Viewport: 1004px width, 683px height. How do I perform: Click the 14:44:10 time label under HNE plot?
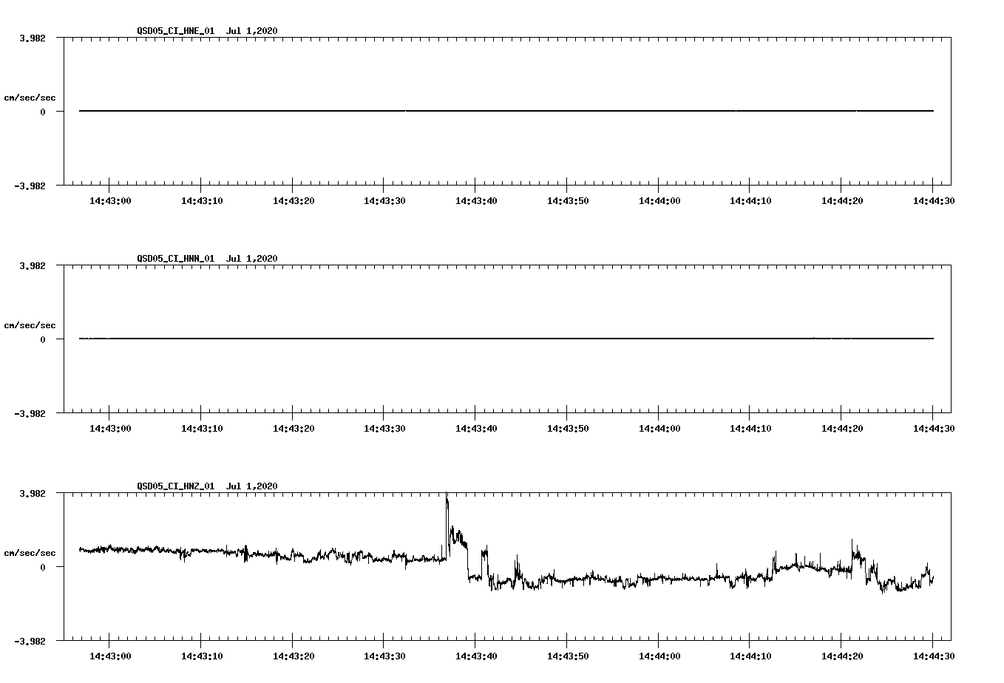click(750, 200)
